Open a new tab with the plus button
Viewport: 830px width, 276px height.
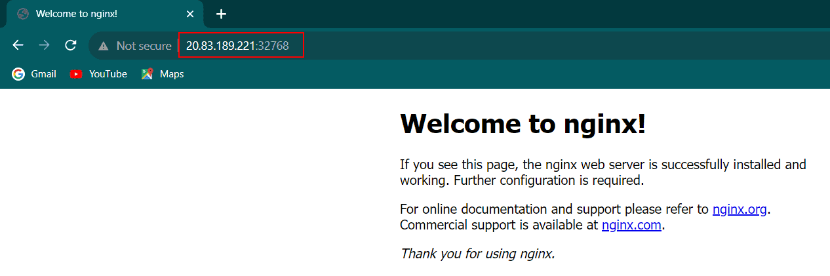[x=221, y=14]
